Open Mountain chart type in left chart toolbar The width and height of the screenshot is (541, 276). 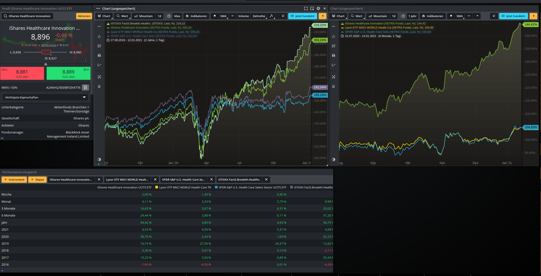point(144,16)
